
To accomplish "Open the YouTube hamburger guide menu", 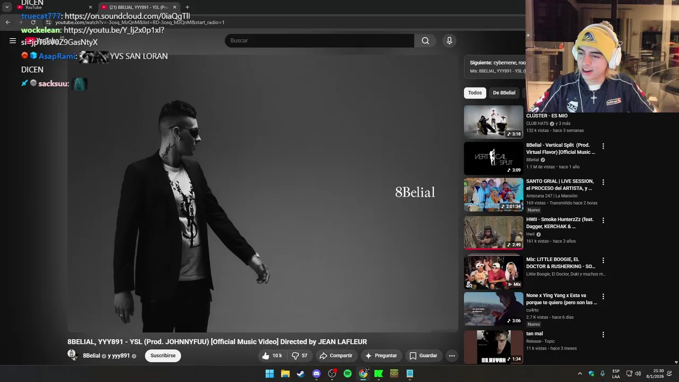I will (x=13, y=41).
